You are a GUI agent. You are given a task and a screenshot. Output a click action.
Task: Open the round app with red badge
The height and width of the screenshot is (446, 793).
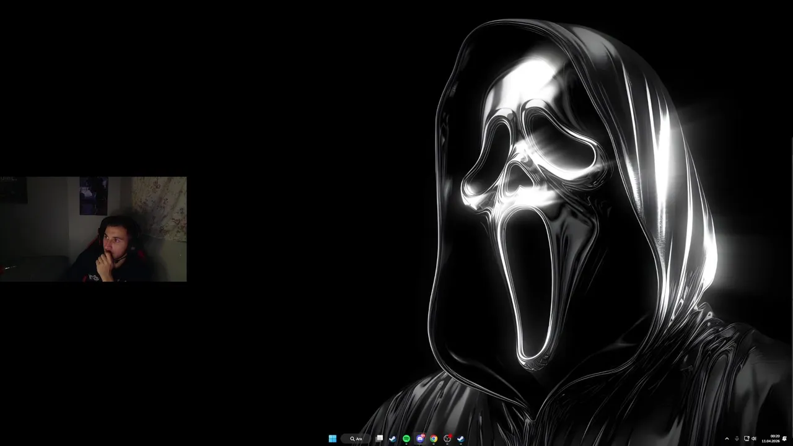[447, 439]
